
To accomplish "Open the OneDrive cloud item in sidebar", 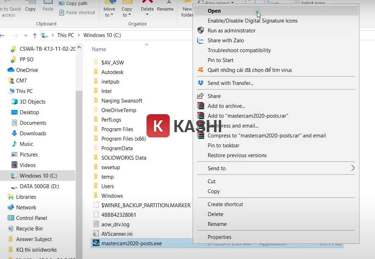I will (x=27, y=70).
